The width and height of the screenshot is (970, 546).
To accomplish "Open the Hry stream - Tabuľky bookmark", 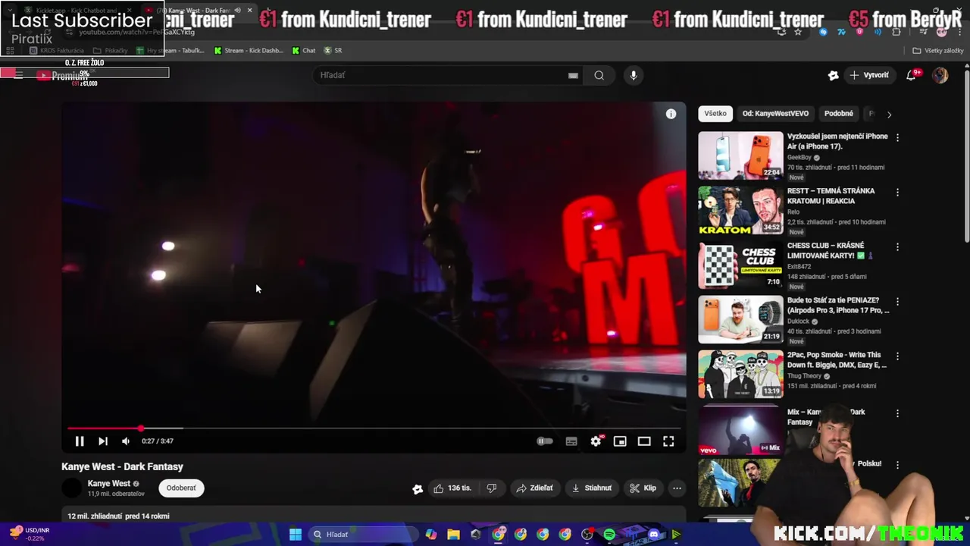I will (171, 51).
